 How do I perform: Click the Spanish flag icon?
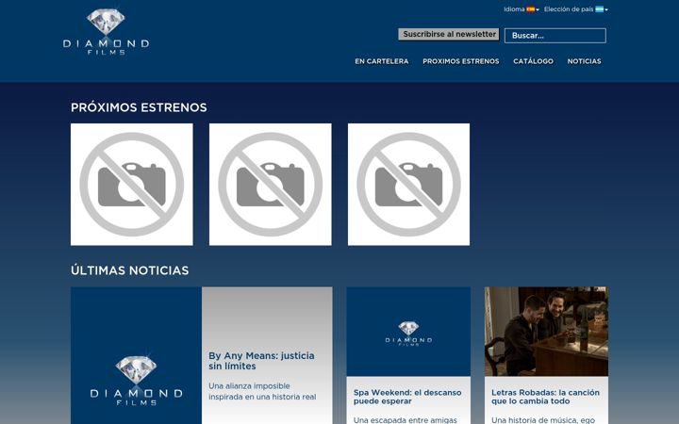(x=530, y=9)
